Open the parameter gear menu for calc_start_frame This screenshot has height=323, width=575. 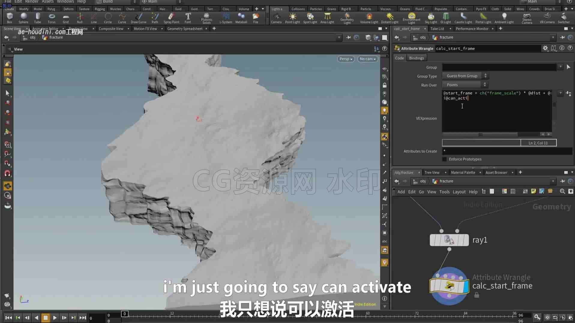pos(545,48)
